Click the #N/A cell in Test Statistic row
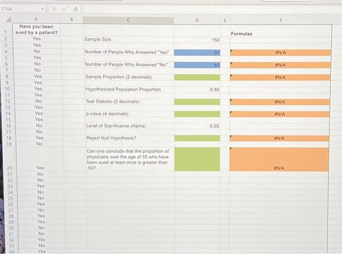342x254 pixels. 280,102
